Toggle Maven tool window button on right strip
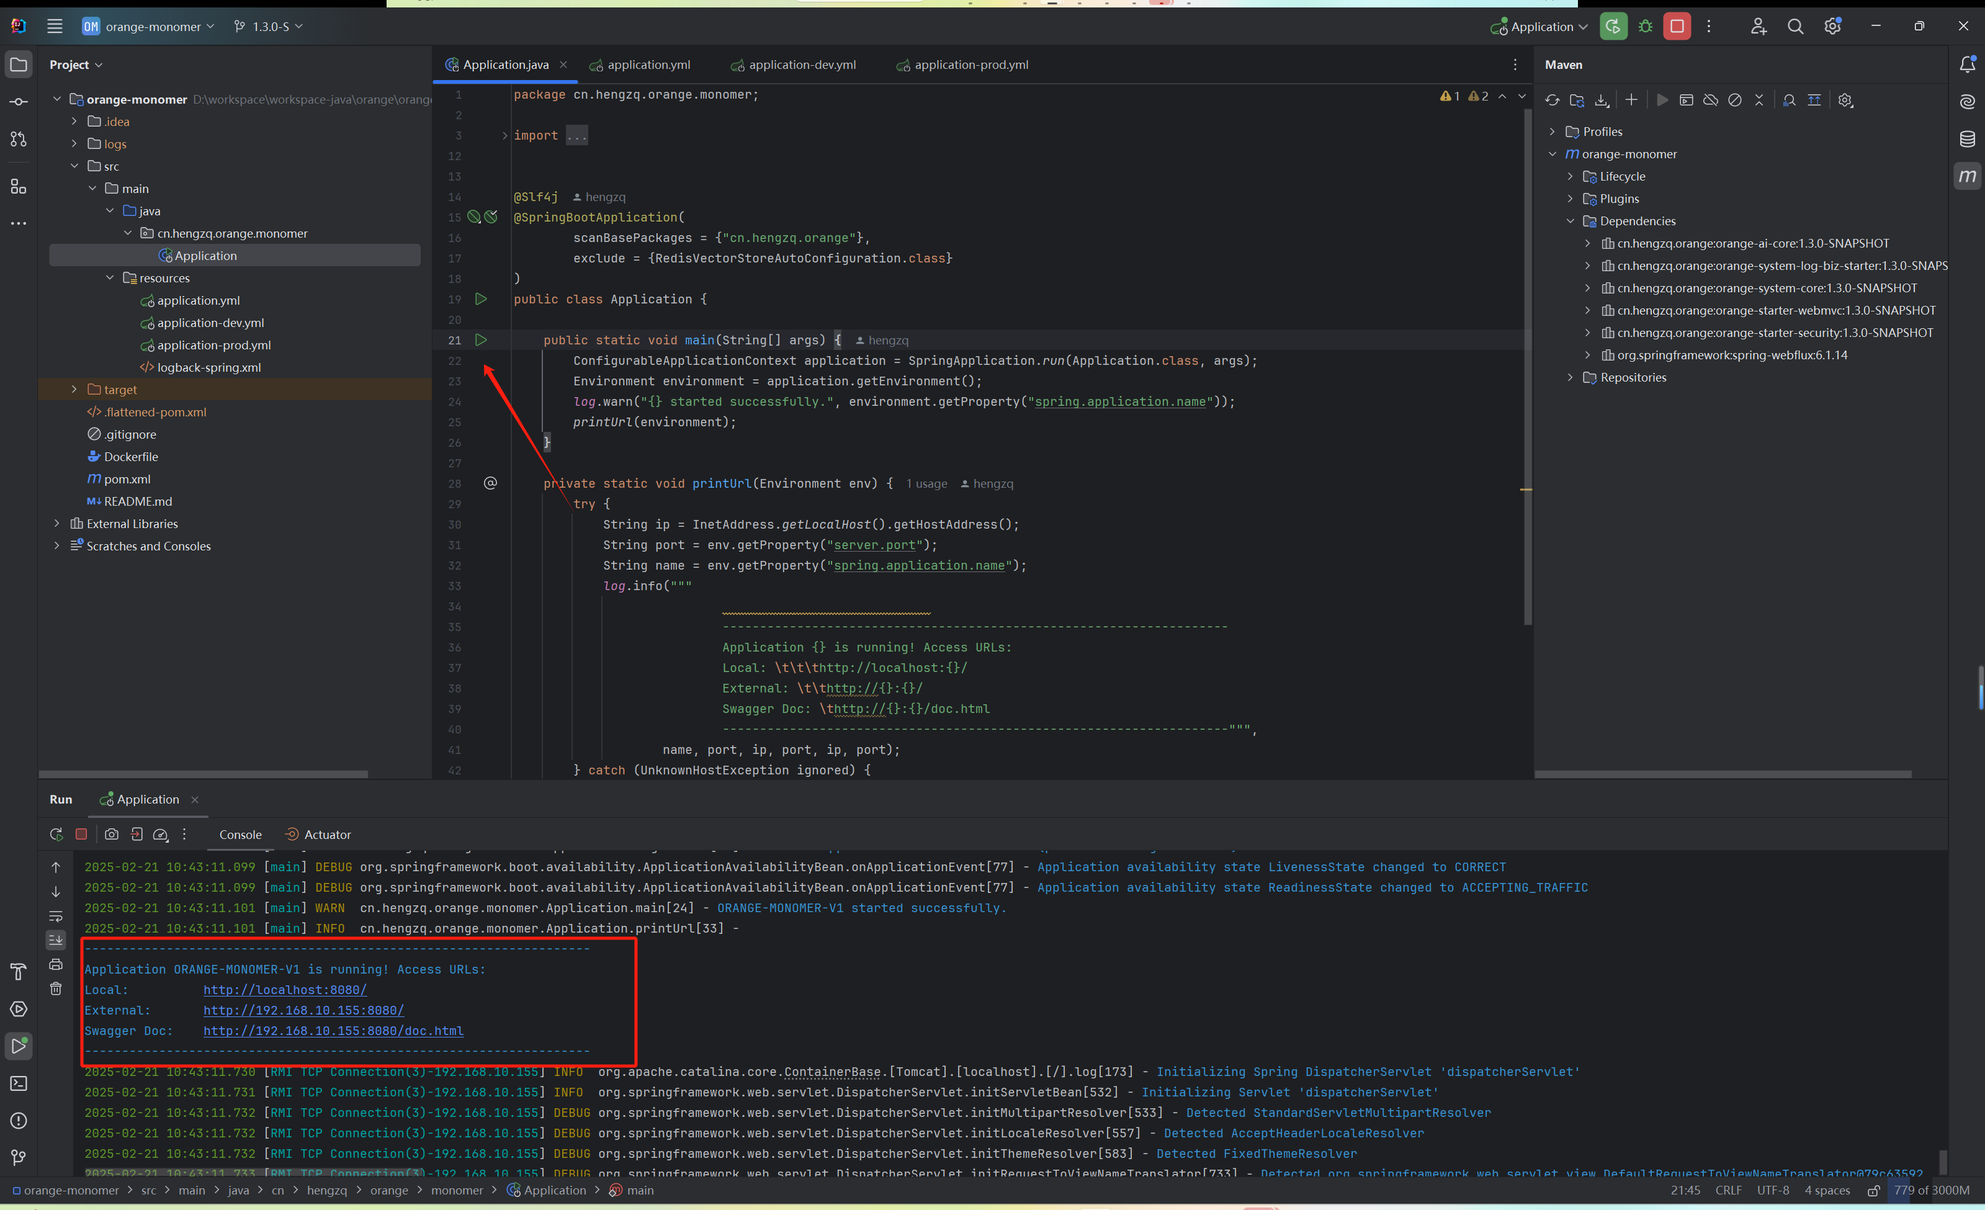The width and height of the screenshot is (1985, 1210). point(1967,176)
